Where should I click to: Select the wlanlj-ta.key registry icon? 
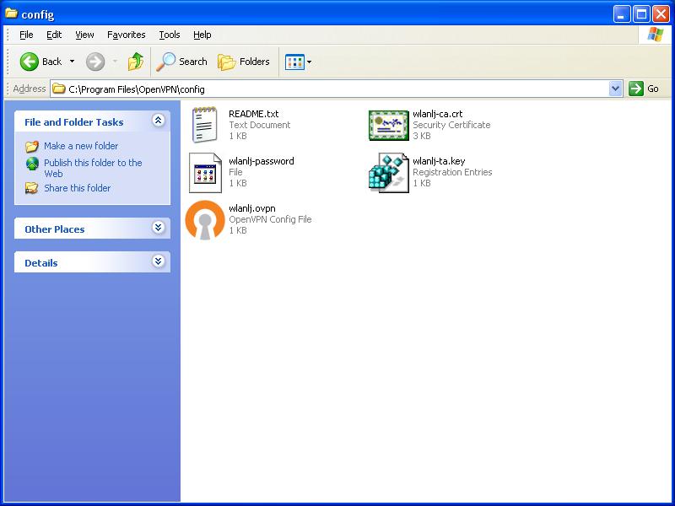coord(388,173)
